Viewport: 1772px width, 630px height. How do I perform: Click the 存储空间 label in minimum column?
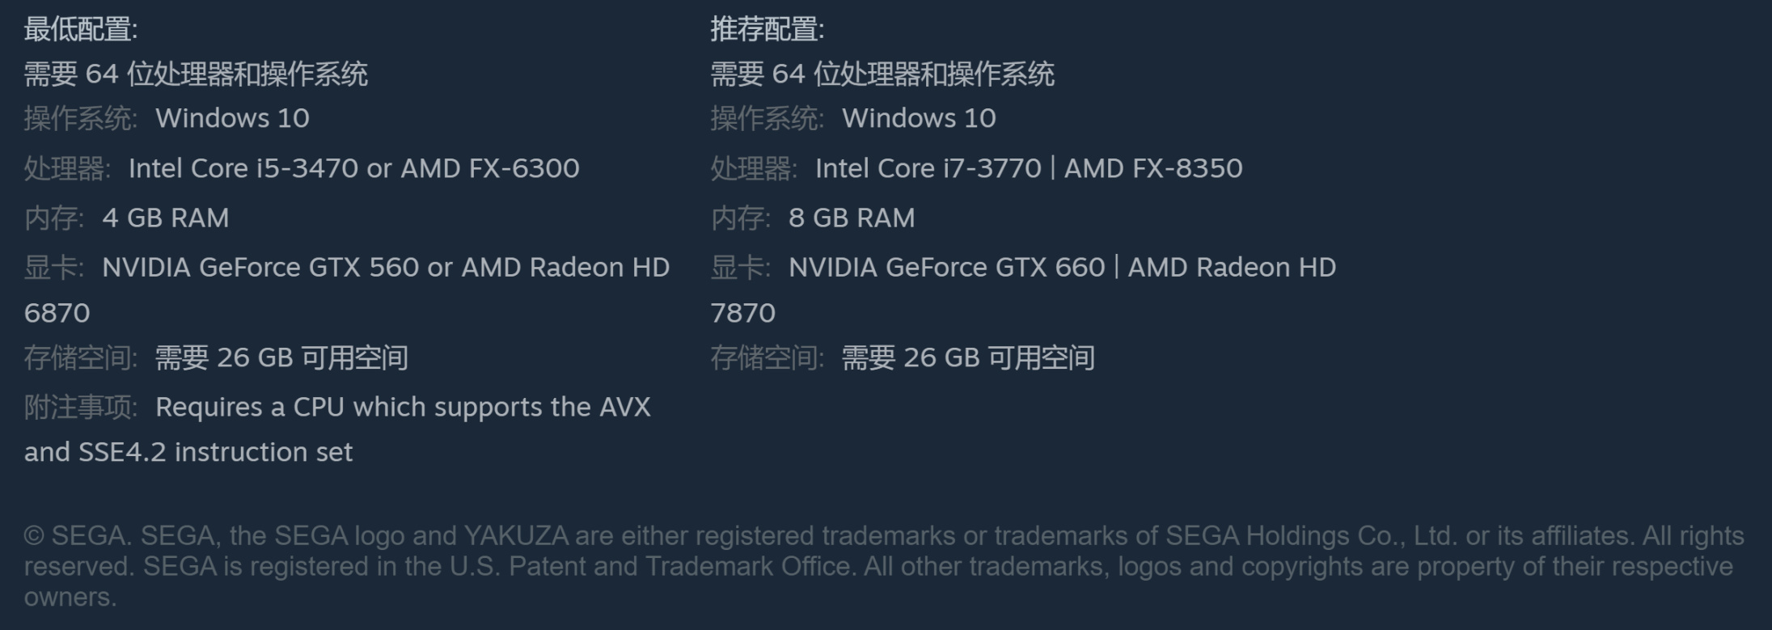point(80,357)
